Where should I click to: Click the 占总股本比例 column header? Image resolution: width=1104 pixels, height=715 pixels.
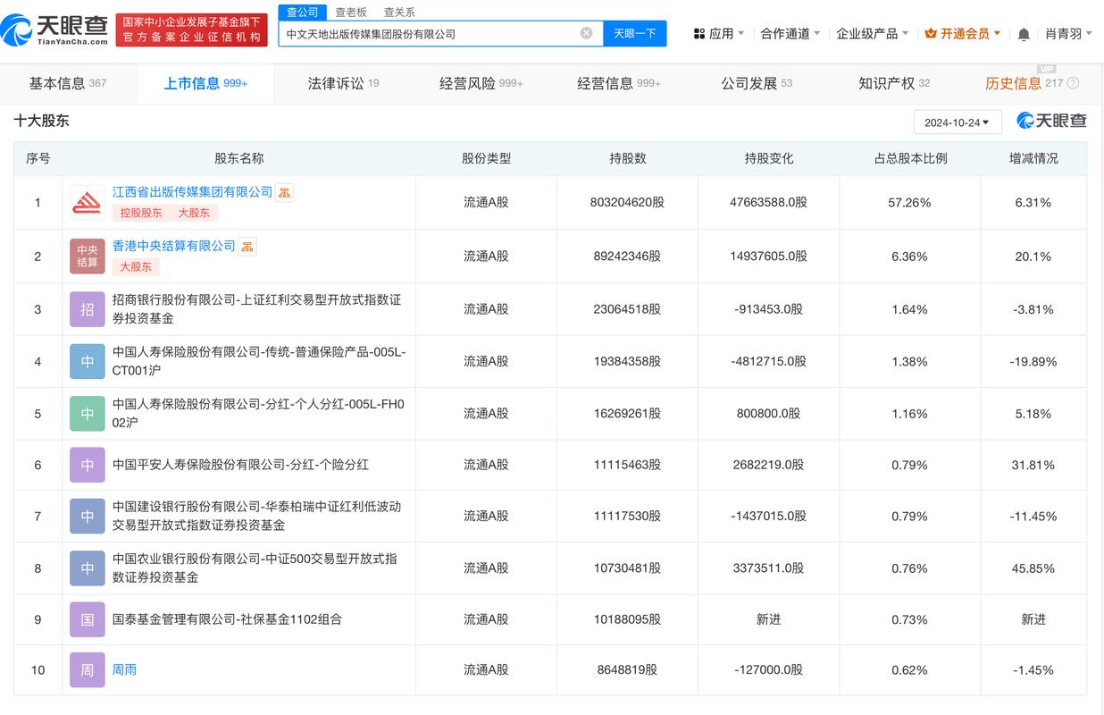pos(910,158)
